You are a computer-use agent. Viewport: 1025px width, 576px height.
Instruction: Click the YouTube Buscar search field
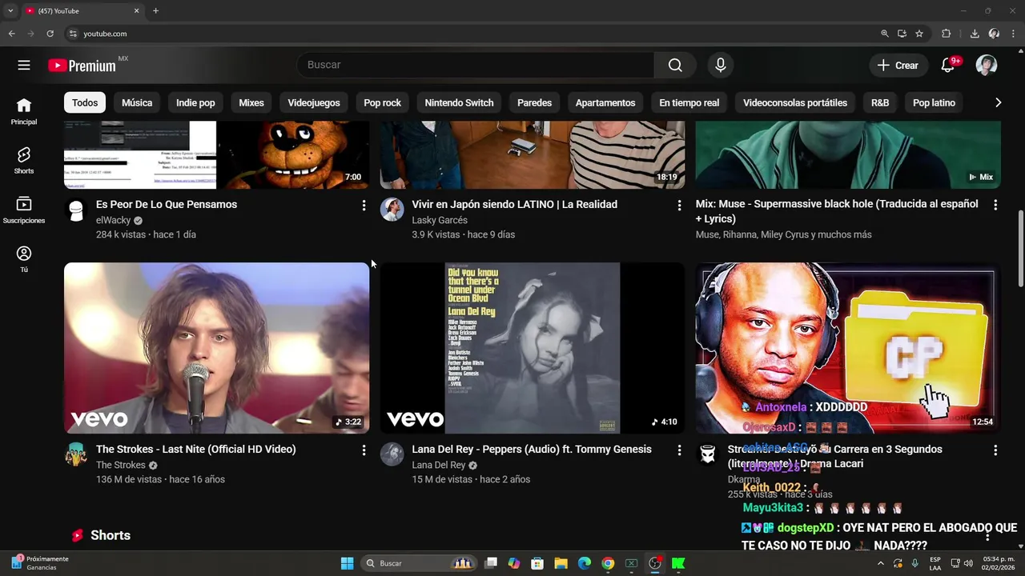click(x=476, y=65)
